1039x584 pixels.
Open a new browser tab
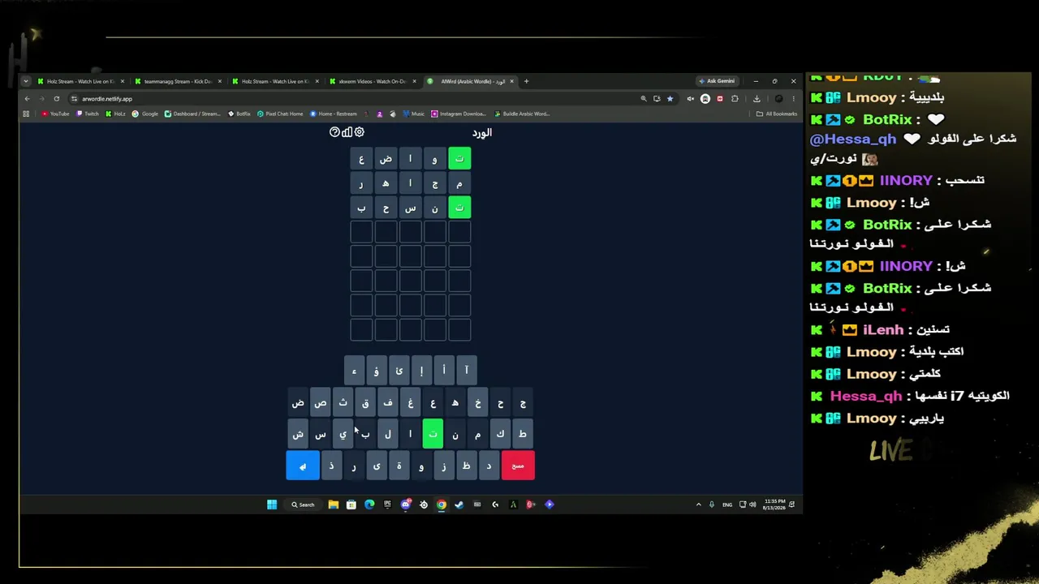coord(526,81)
